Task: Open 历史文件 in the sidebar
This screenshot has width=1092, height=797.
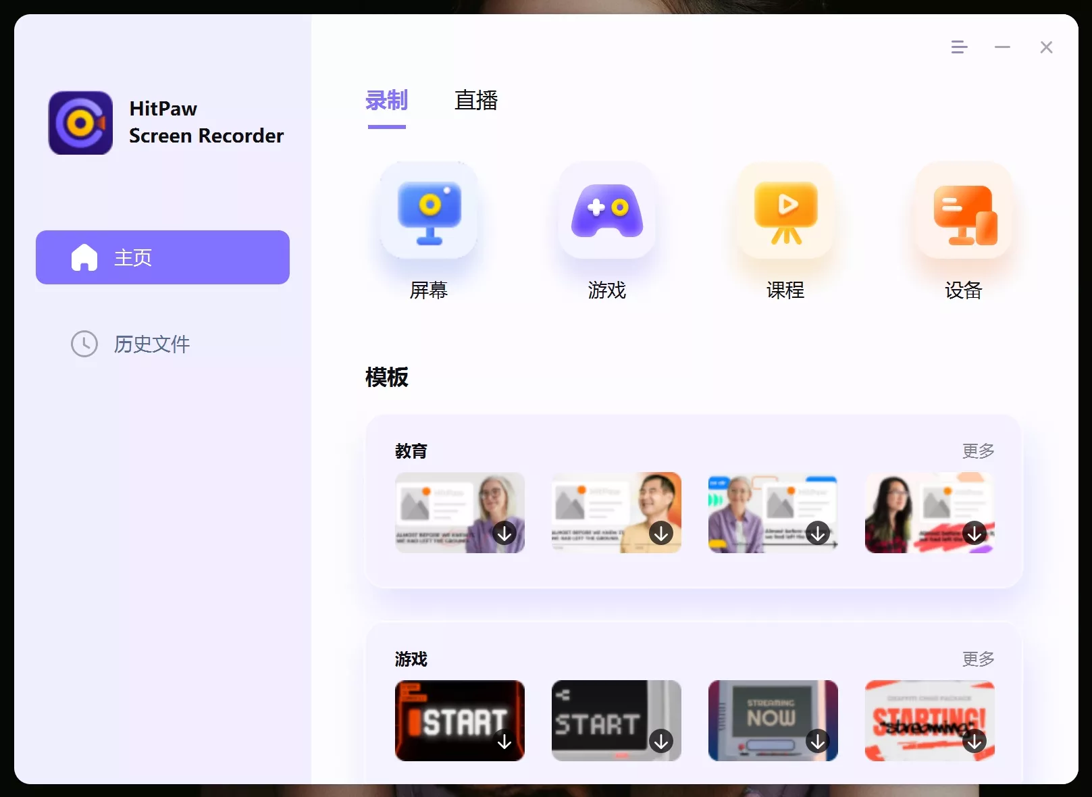Action: coord(151,344)
